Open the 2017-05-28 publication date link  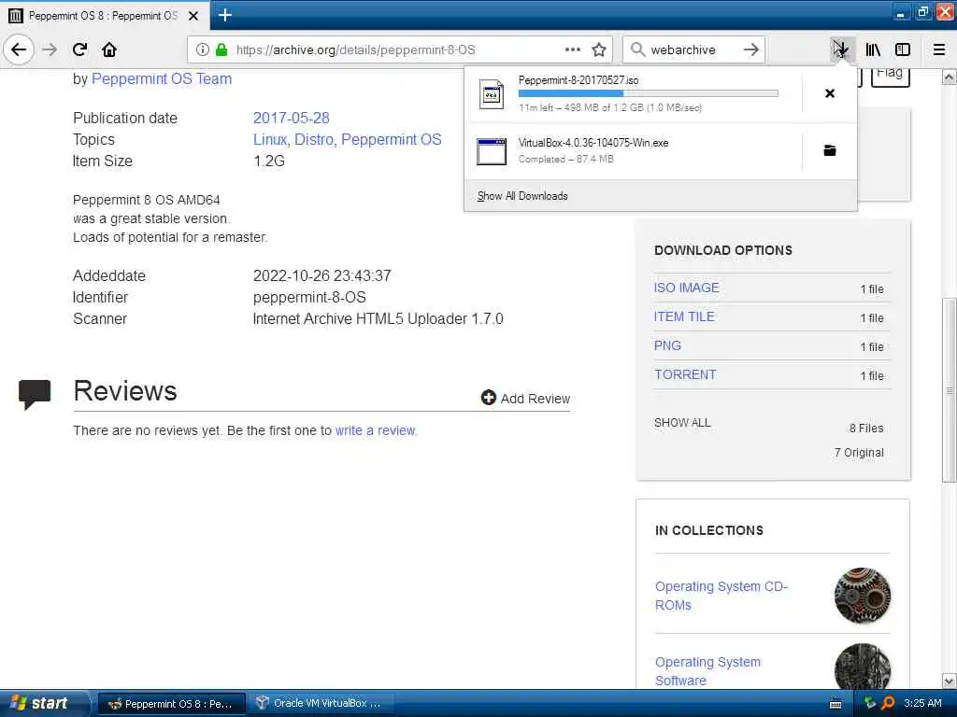click(x=292, y=118)
